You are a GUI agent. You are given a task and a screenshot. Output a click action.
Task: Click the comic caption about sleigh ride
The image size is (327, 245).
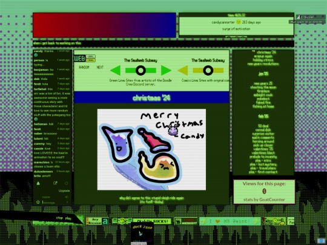[x=151, y=200]
